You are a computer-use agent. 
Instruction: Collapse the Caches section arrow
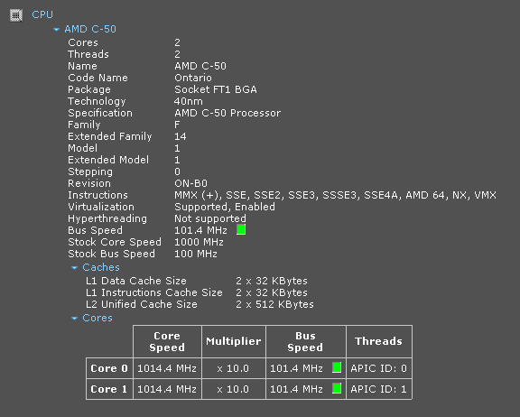tap(75, 267)
